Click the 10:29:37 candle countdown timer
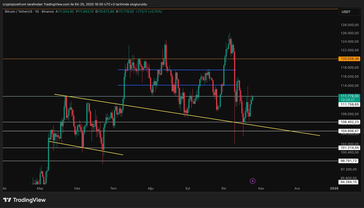 (347, 100)
